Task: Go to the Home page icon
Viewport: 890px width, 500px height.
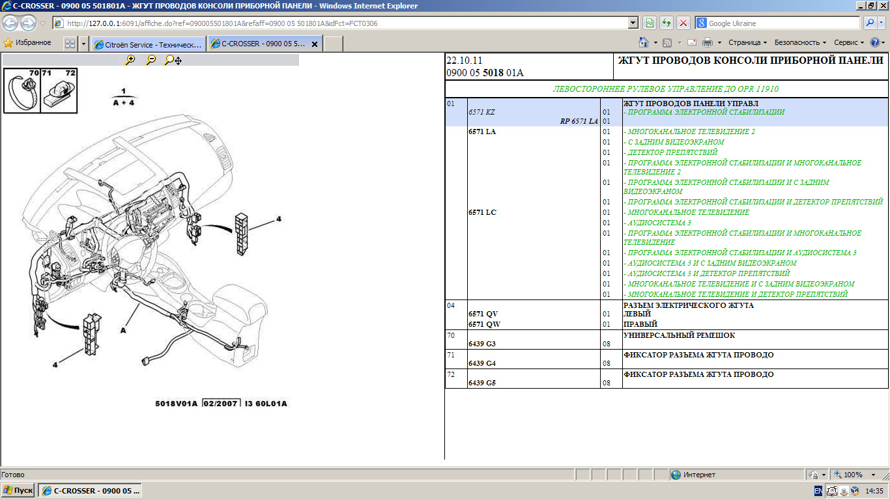Action: 644,42
